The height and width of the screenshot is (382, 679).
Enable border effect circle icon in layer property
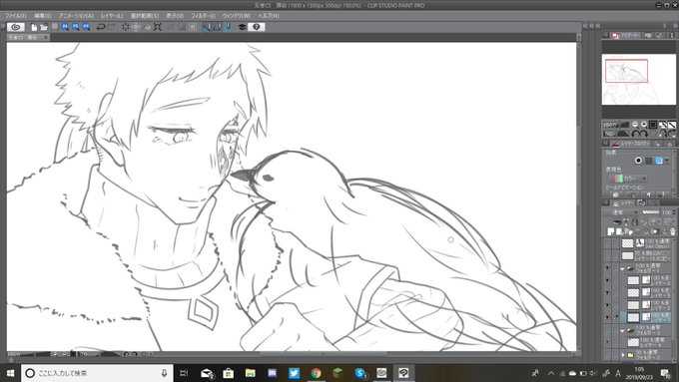tap(639, 160)
